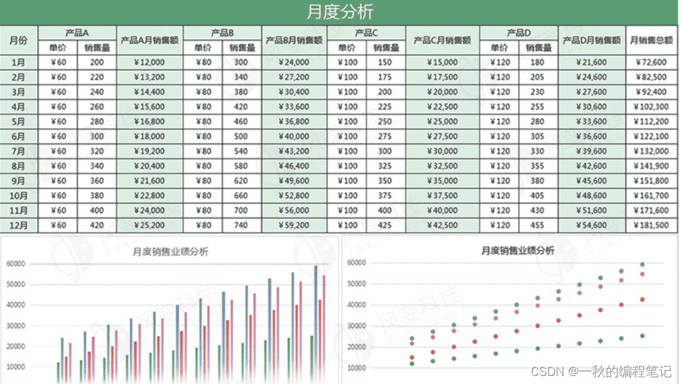The height and width of the screenshot is (384, 682).
Task: Click the 10000 axis label in scatter chart
Action: [357, 368]
